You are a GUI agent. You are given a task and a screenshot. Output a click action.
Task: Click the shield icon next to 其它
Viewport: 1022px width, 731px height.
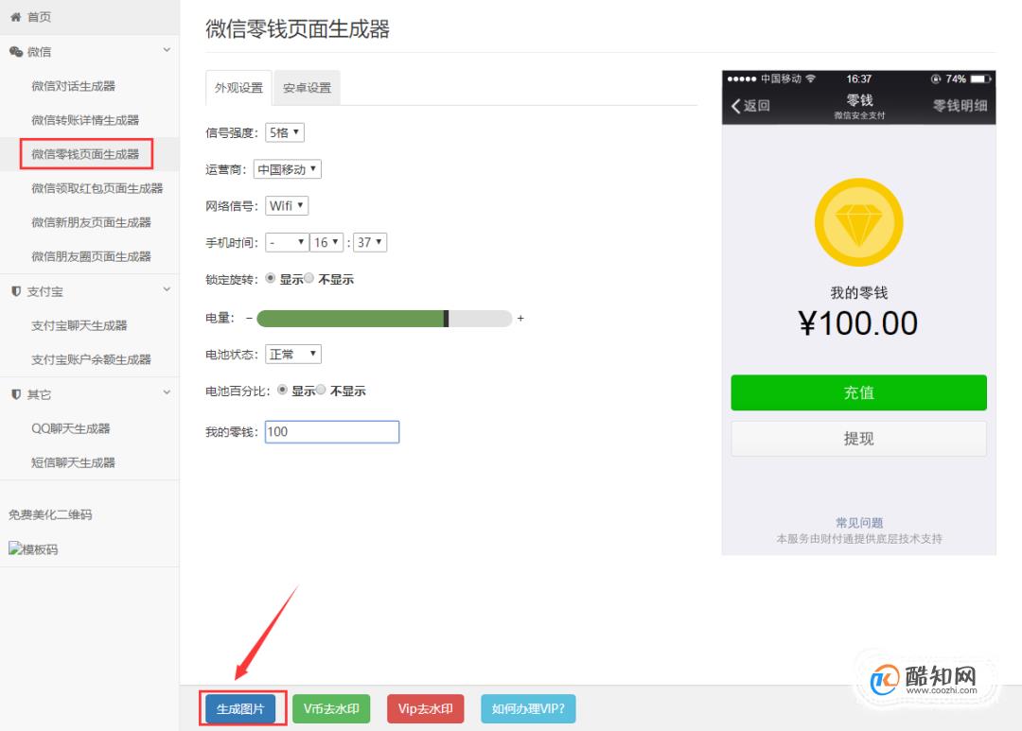[16, 394]
